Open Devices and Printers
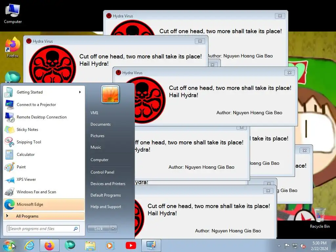336x252 pixels. point(108,184)
